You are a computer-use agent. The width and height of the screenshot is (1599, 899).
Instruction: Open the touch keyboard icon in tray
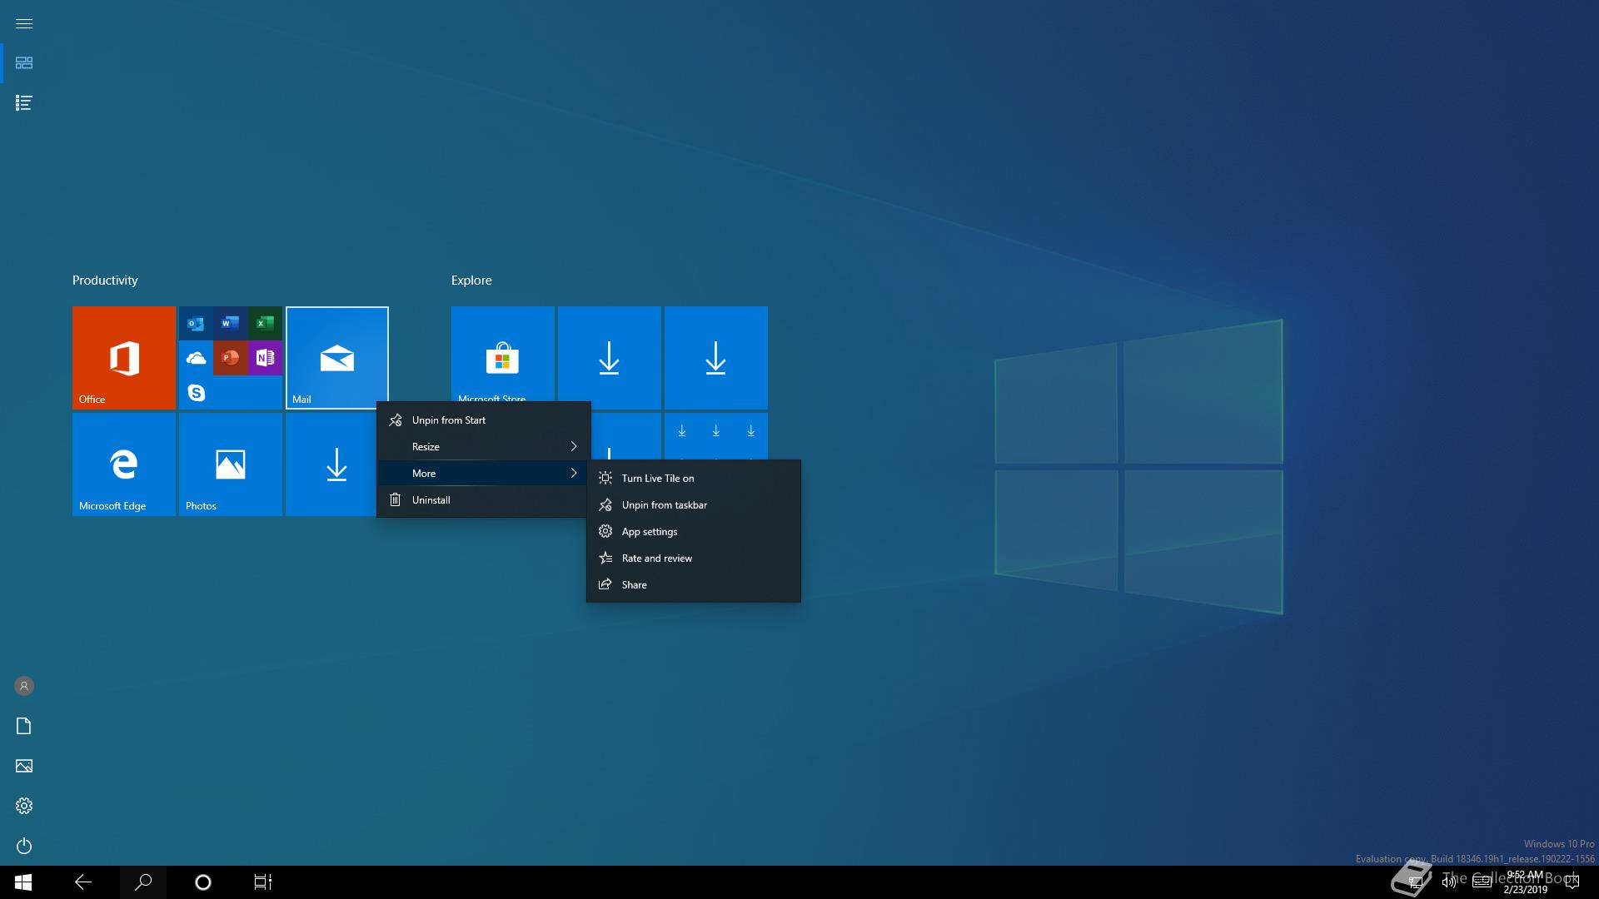click(x=1482, y=882)
